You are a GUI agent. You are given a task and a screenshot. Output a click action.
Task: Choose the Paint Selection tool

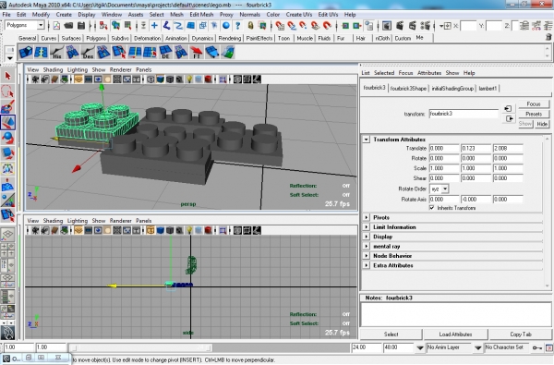pos(7,107)
